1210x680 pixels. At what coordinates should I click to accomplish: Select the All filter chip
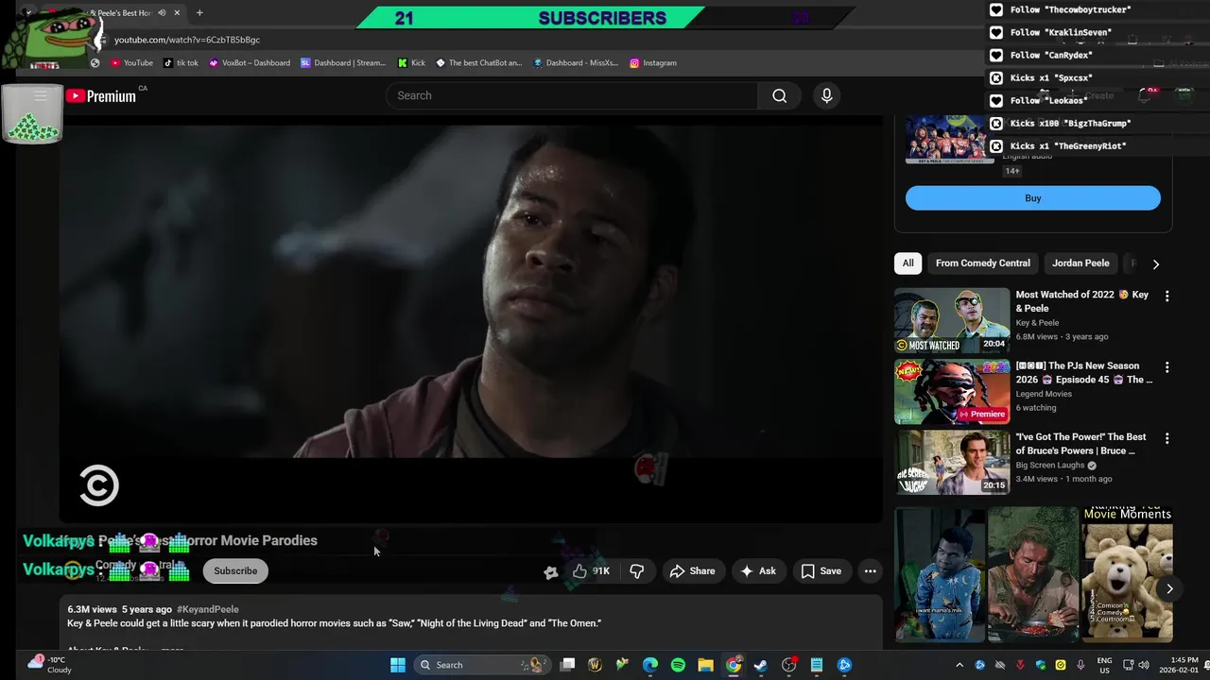907,263
